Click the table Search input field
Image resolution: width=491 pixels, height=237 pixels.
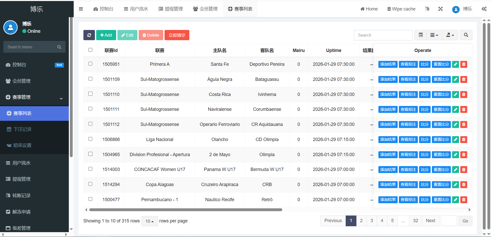(383, 35)
